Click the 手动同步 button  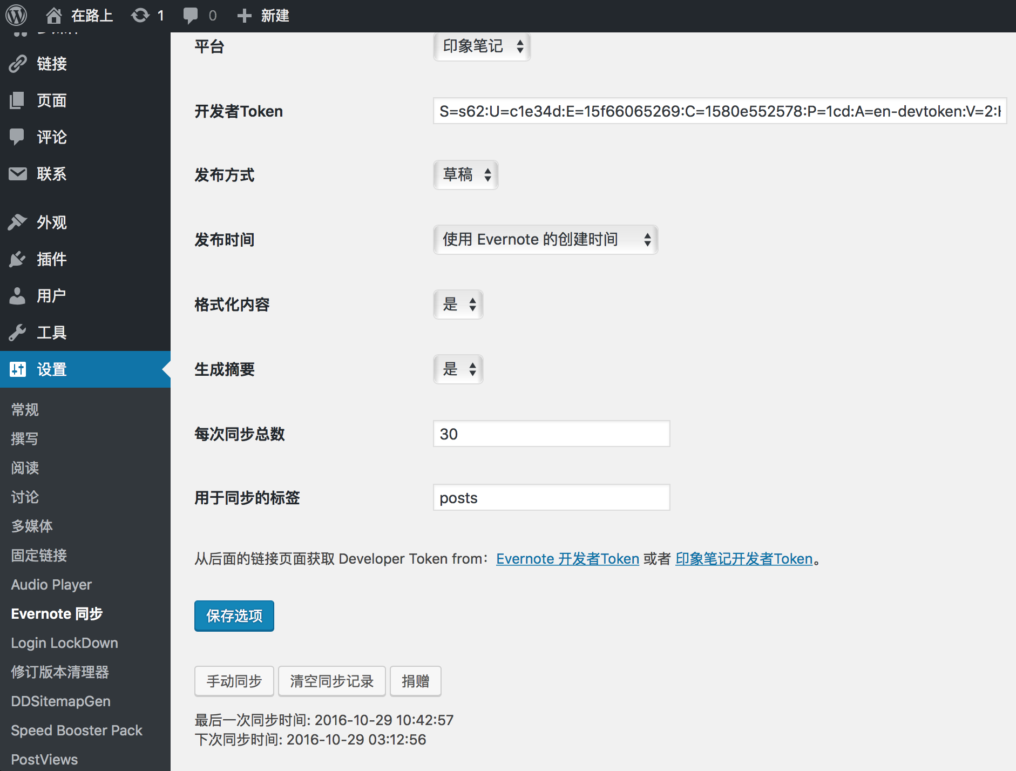tap(234, 681)
